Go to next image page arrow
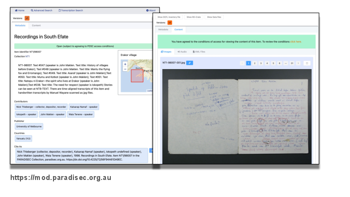The image size is (350, 197). point(298,63)
